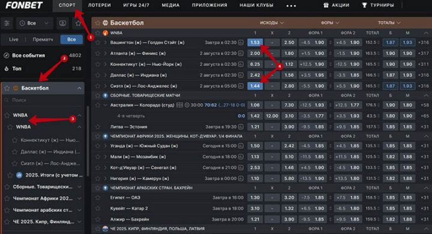Star the Даллас — Индиана match
This screenshot has width=432, height=234.
98,75
